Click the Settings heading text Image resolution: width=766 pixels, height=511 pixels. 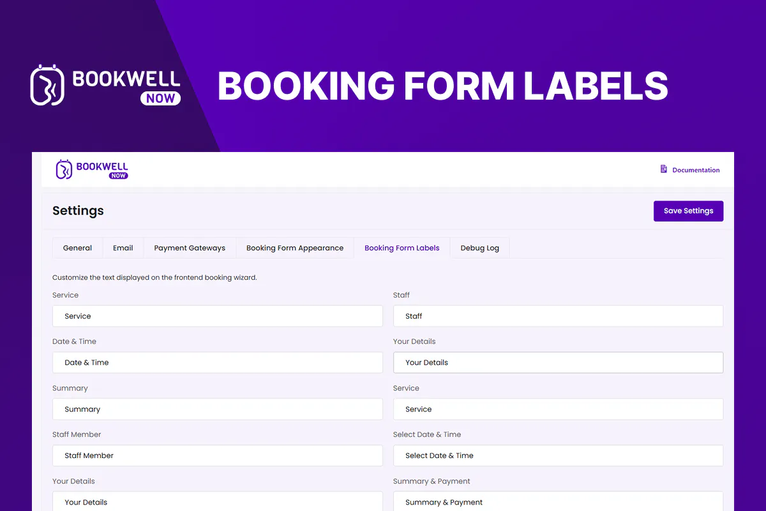tap(78, 211)
